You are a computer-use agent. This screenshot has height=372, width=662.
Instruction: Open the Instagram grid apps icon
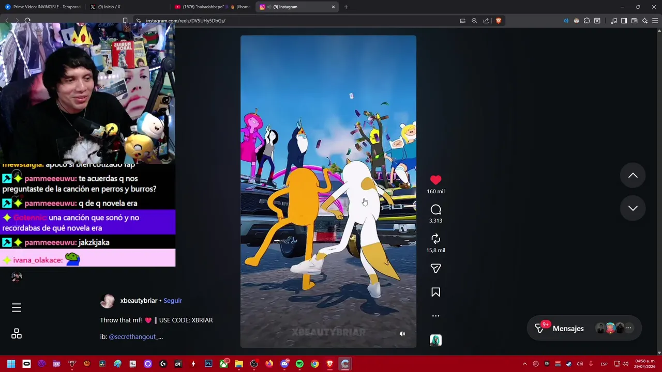point(17,334)
